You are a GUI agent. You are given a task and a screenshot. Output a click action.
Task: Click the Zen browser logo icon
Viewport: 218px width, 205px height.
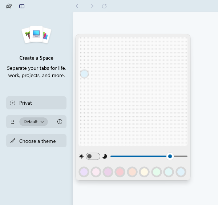(9, 6)
